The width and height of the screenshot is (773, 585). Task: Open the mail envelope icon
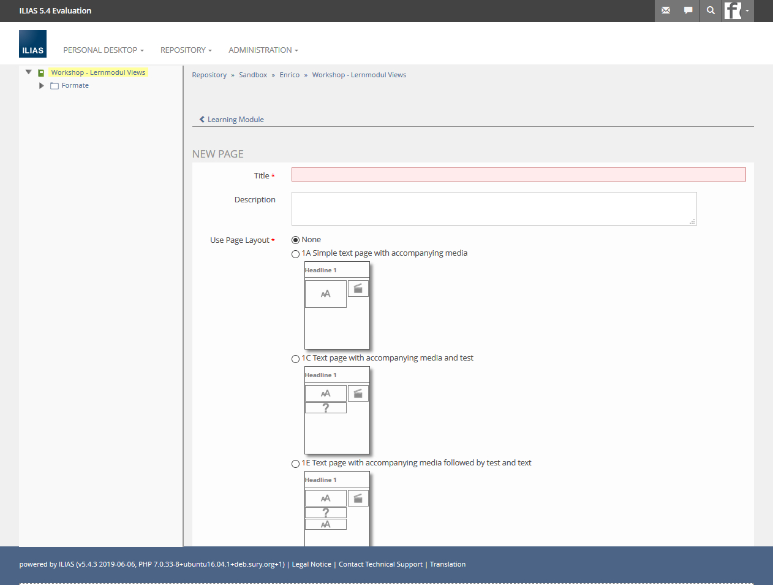[666, 10]
